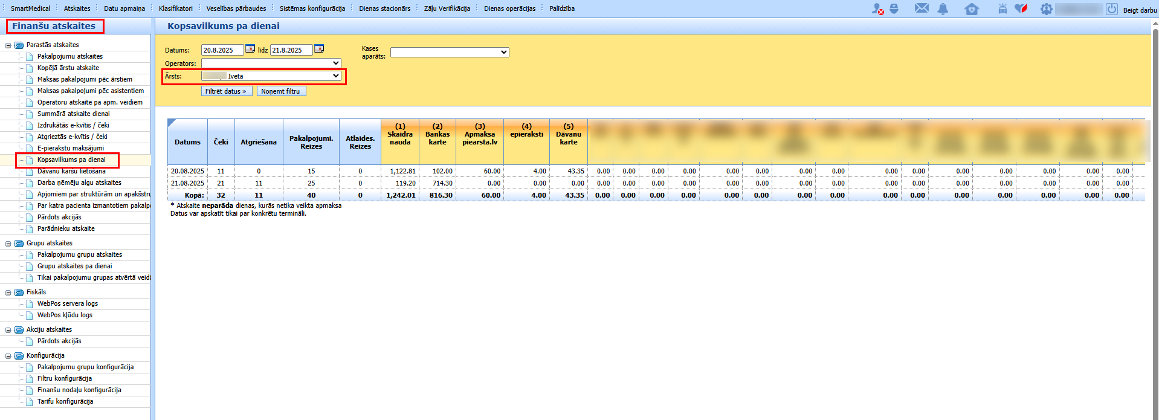Click document icon beside Kopējā ārstu atskaite
The width and height of the screenshot is (1159, 420).
point(30,68)
